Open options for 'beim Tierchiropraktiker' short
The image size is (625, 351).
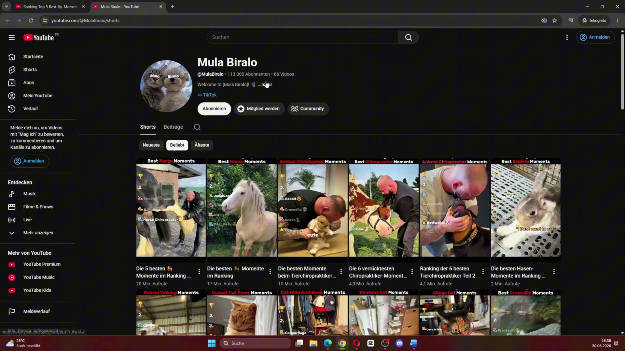click(x=341, y=272)
